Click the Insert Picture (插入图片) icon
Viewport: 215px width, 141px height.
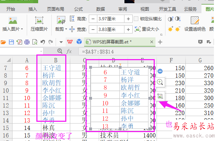[13, 20]
